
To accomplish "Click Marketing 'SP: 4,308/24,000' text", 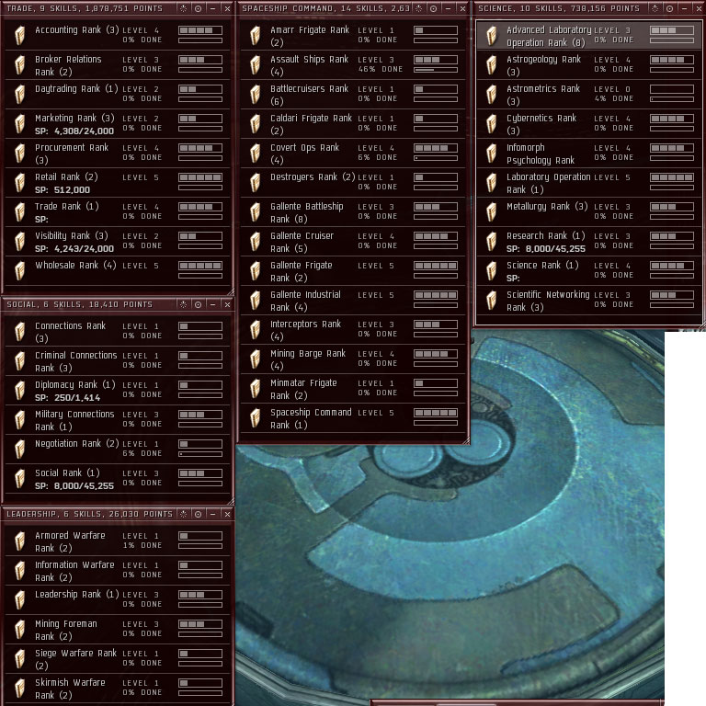I will click(74, 131).
